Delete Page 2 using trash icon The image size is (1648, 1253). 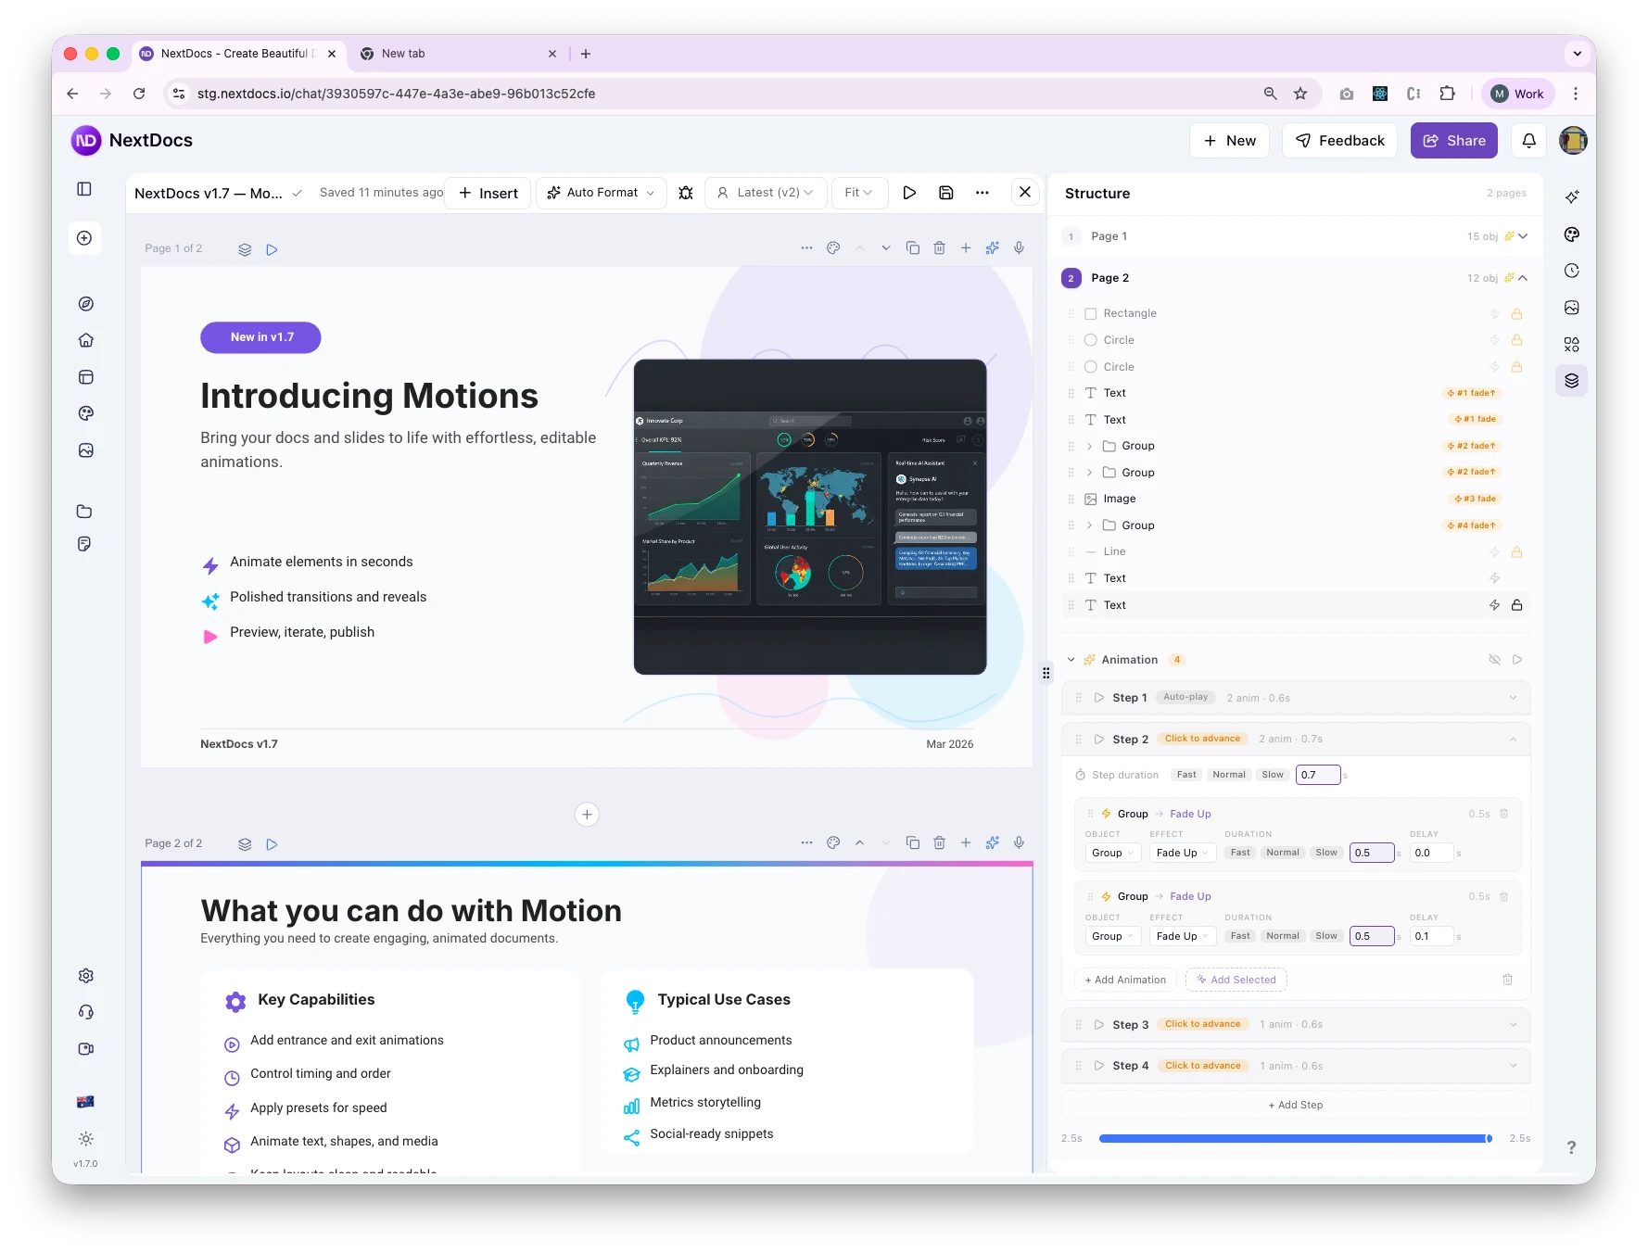(939, 843)
